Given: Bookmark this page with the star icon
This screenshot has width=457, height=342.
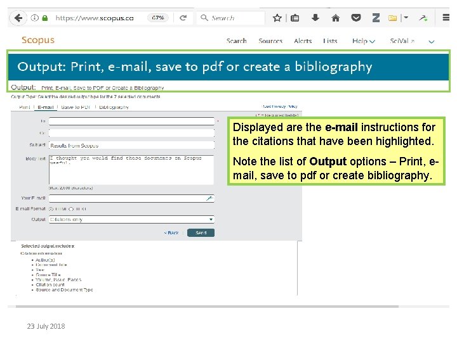Looking at the screenshot, I should pos(277,18).
